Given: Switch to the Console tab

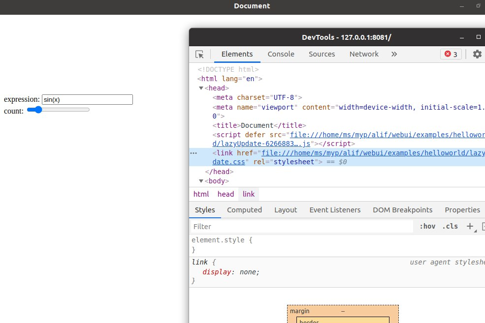Looking at the screenshot, I should coord(281,54).
